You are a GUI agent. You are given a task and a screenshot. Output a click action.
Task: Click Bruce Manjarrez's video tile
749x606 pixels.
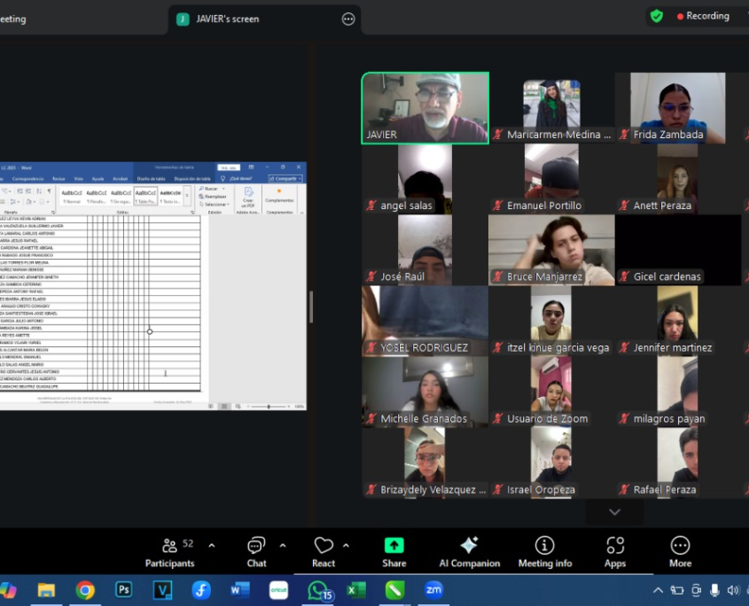coord(550,250)
